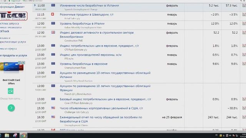Click the US flag on Unemployment Claims row
The width and height of the screenshot is (246, 138).
[53, 117]
